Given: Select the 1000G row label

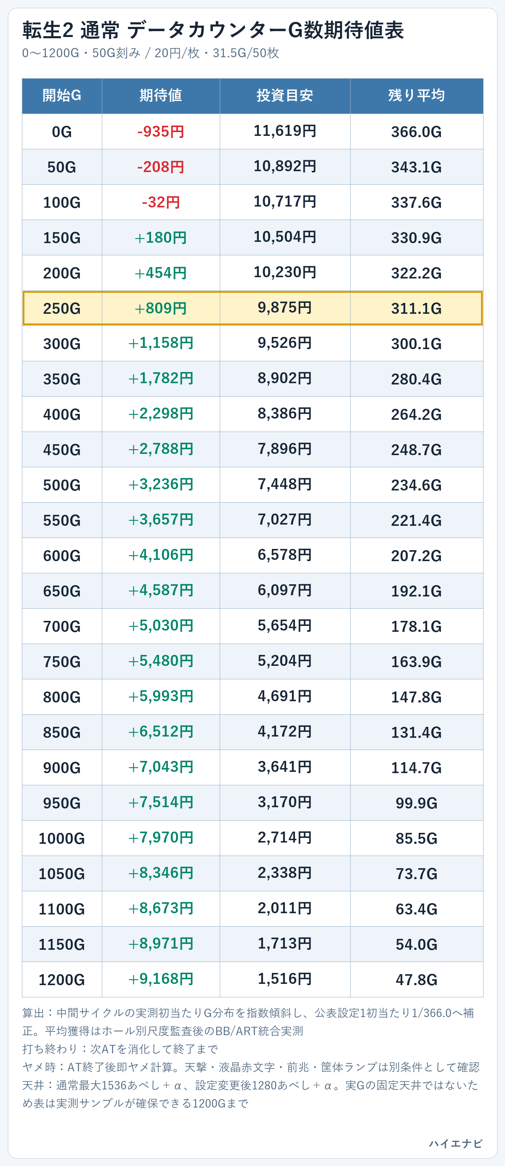Looking at the screenshot, I should 62,838.
